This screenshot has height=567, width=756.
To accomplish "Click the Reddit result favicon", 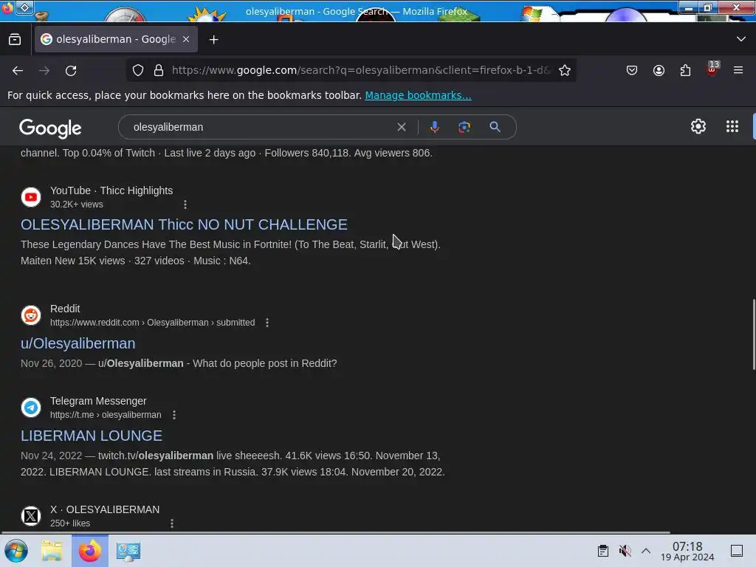I will click(x=31, y=315).
